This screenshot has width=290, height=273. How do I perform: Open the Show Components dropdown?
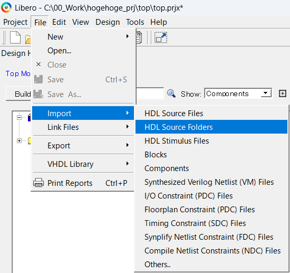pyautogui.click(x=238, y=93)
